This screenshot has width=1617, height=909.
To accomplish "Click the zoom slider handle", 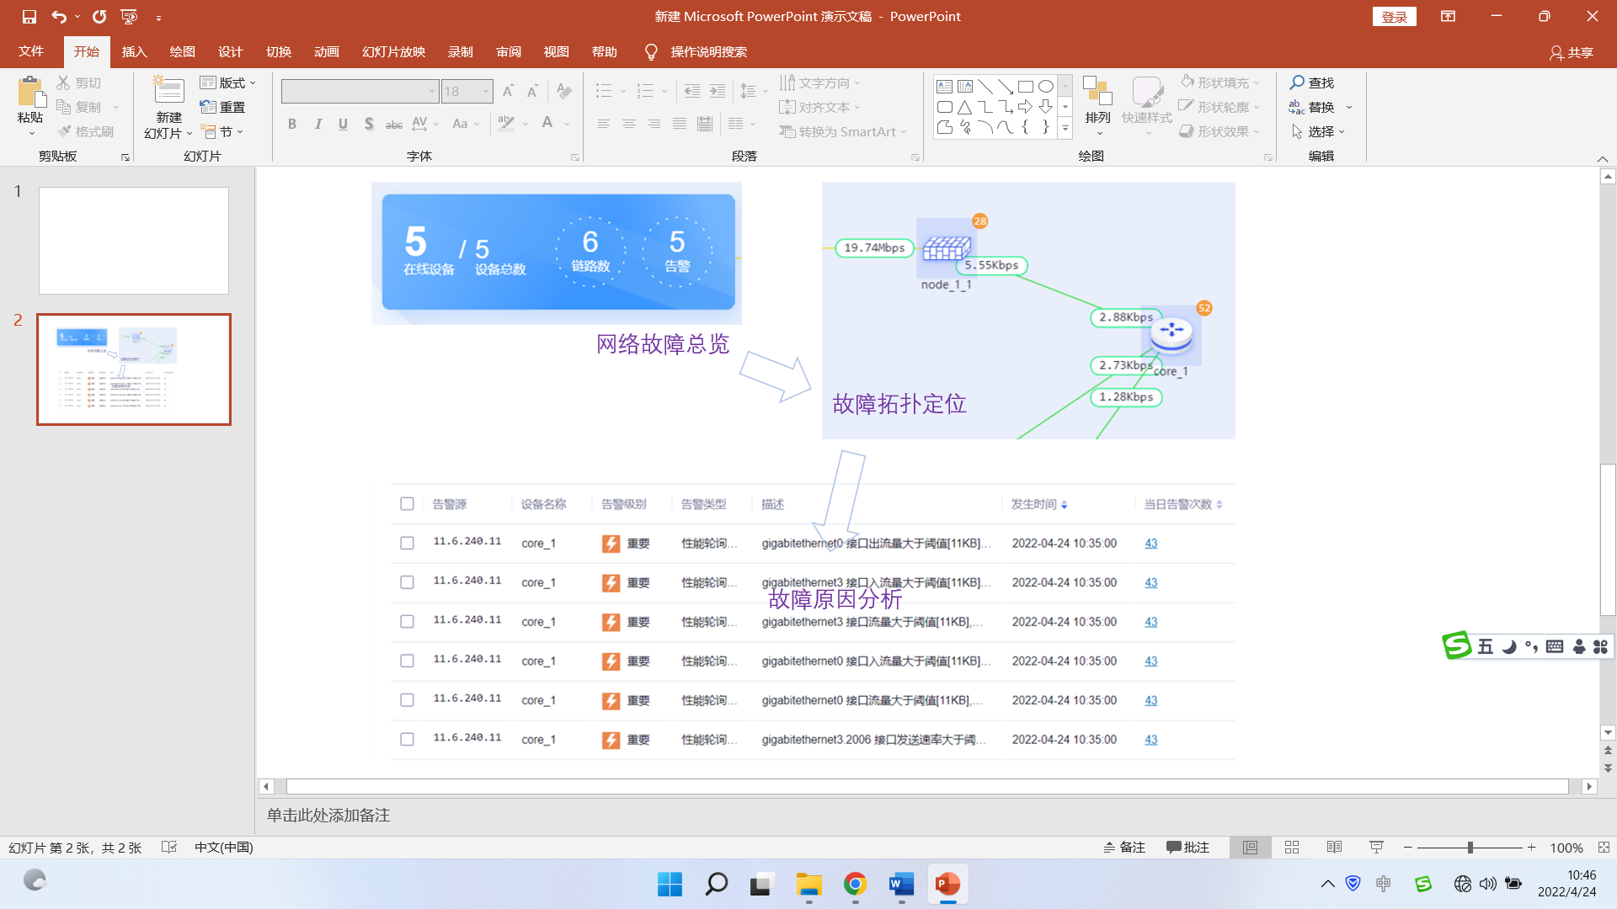I will [1470, 848].
